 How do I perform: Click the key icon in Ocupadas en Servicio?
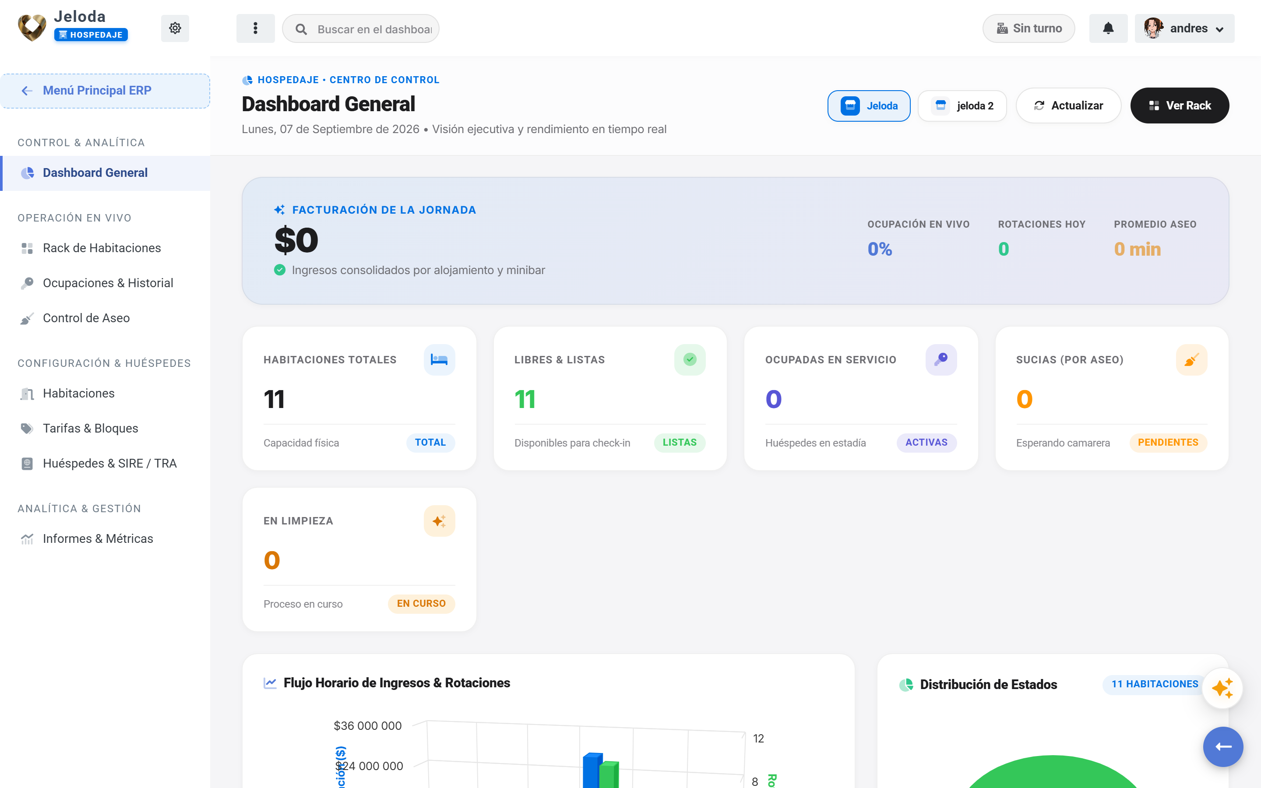point(941,359)
